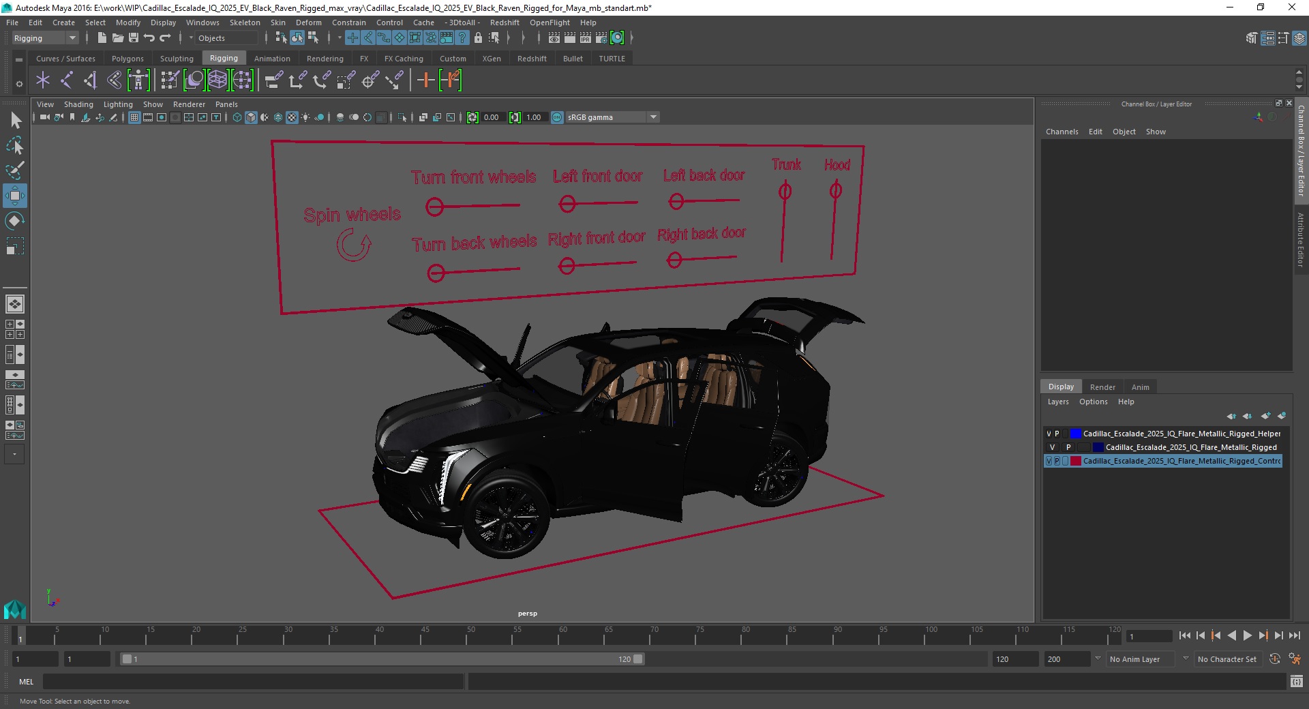Click the HumanIK character shelf icon
This screenshot has width=1309, height=709.
[x=138, y=80]
